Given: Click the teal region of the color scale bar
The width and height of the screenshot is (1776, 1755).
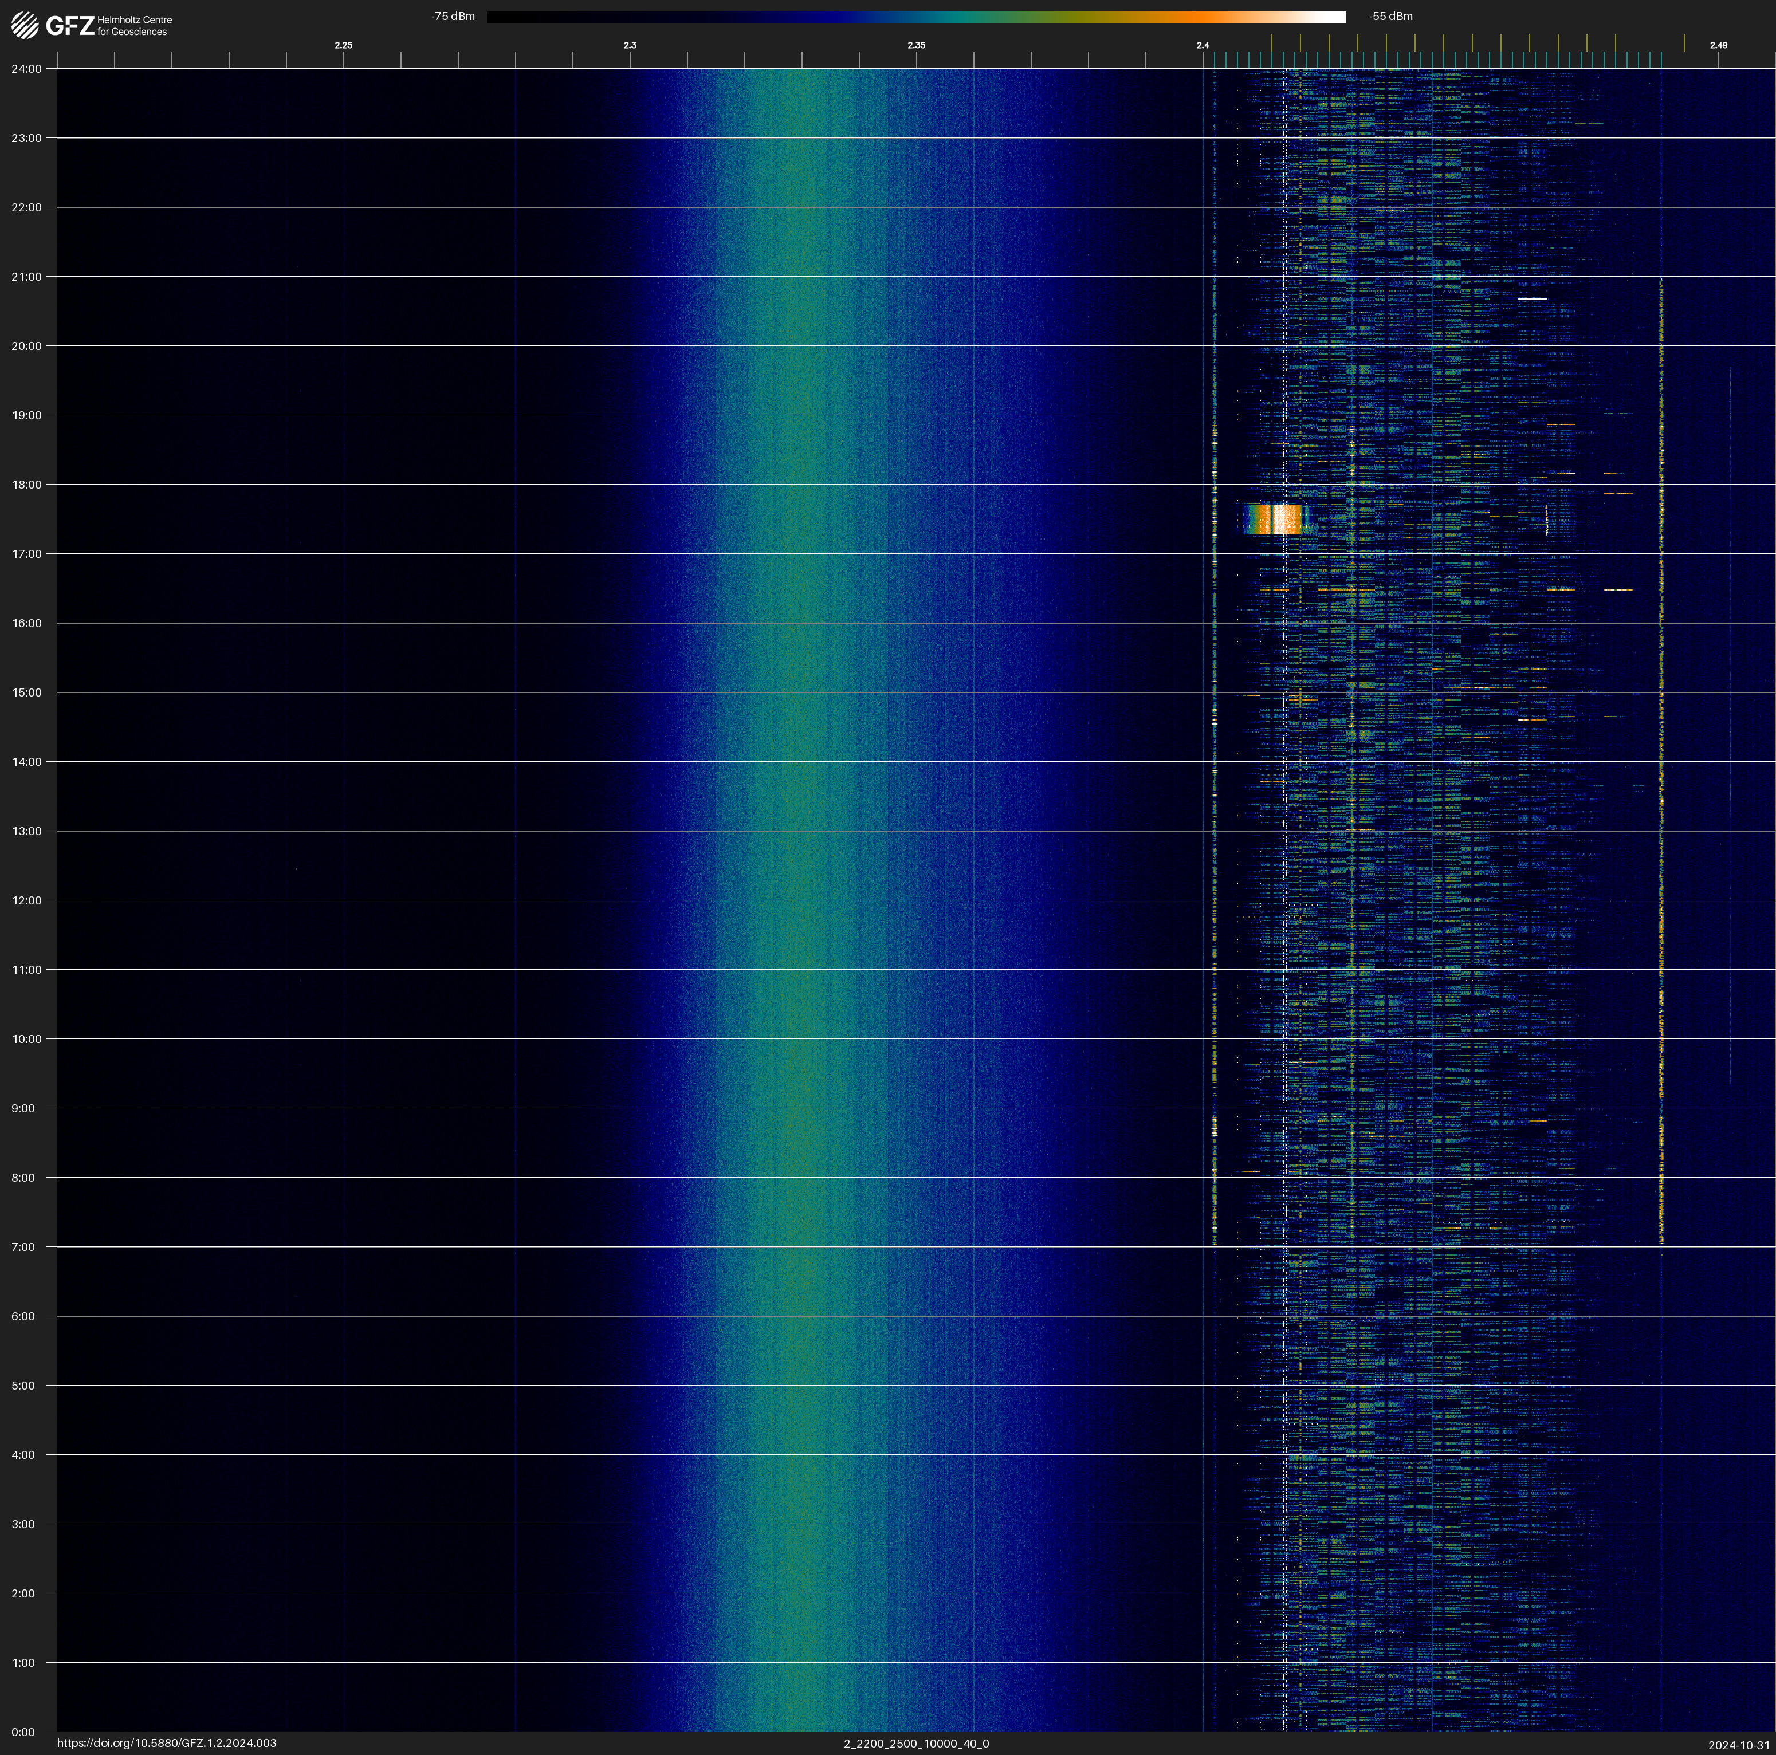Looking at the screenshot, I should tap(956, 17).
